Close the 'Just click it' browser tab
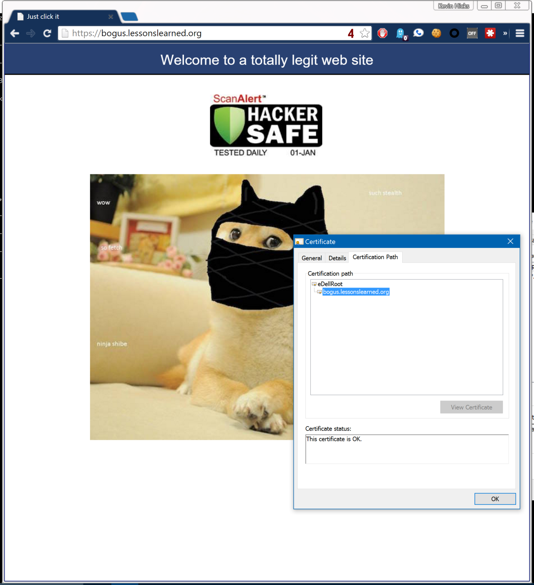534x585 pixels. coord(111,17)
